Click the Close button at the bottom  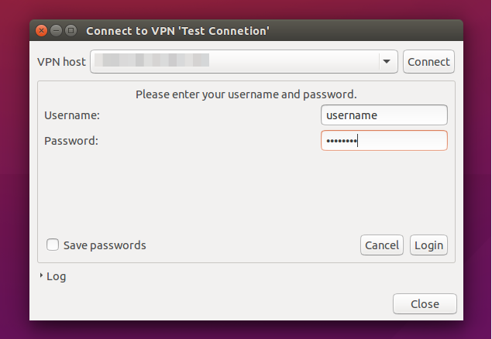click(x=425, y=304)
